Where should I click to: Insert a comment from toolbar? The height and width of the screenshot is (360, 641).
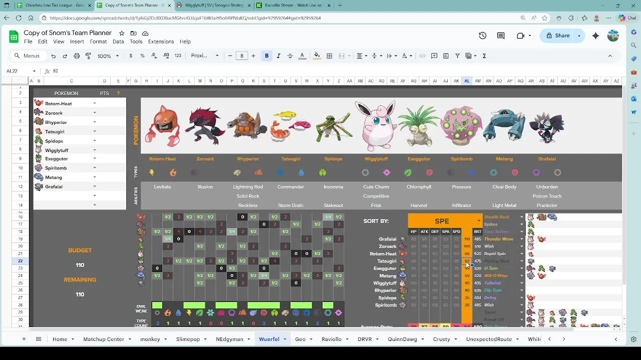[434, 56]
